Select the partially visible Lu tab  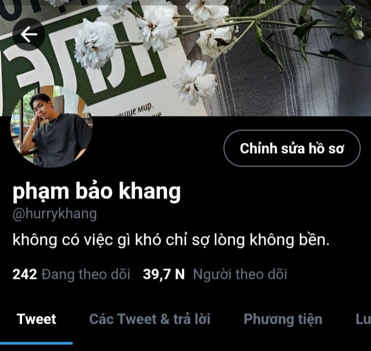tap(363, 319)
